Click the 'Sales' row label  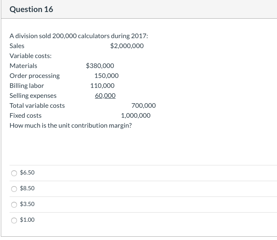click(17, 46)
